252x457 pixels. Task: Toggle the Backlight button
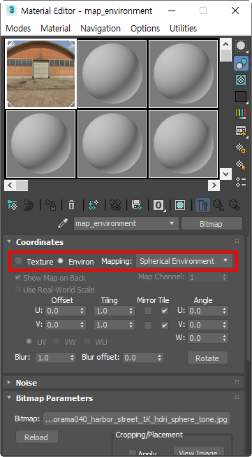click(x=241, y=63)
